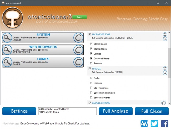Screen dimensions: 171x130
Task: Enable Edge Sessions checkbox
Action: tap(91, 63)
